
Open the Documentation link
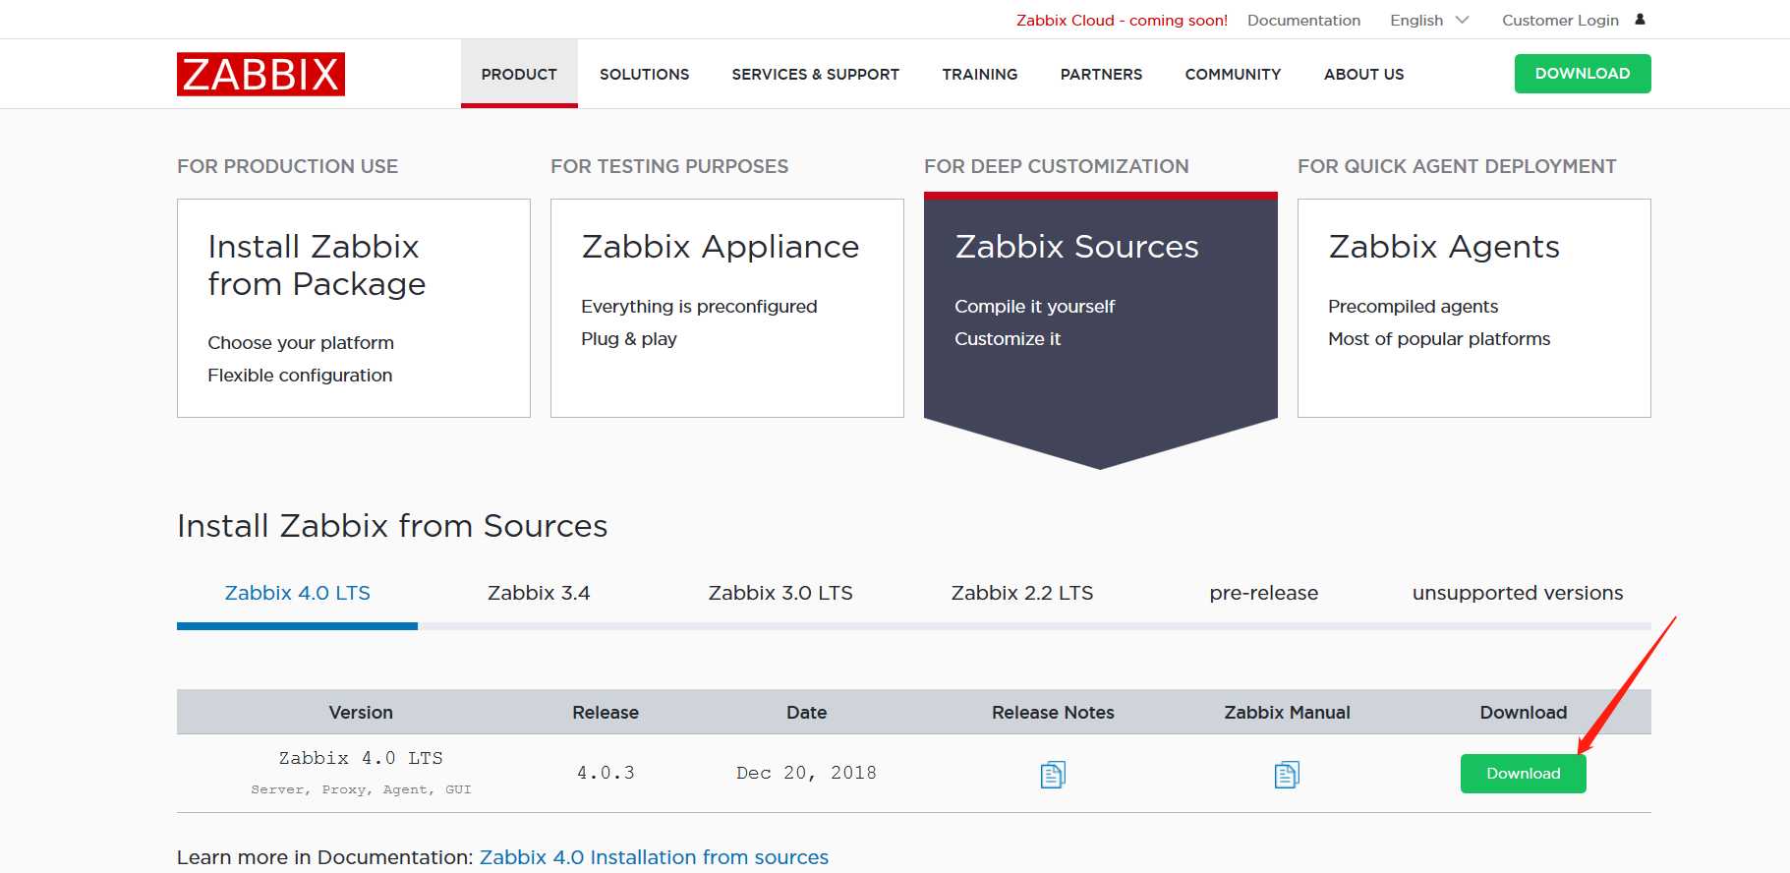click(x=1303, y=20)
